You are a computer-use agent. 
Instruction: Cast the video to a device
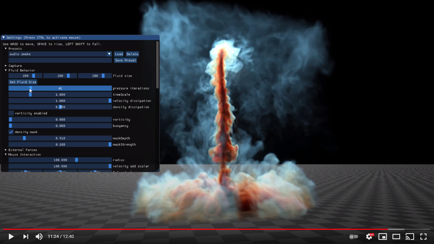(410, 237)
